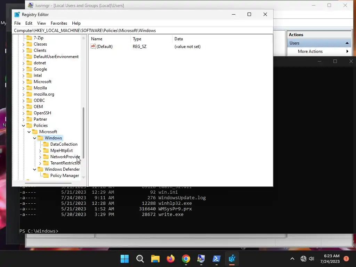Launch Google Chrome from the taskbar
Viewport: 356px width, 267px height.
click(186, 259)
